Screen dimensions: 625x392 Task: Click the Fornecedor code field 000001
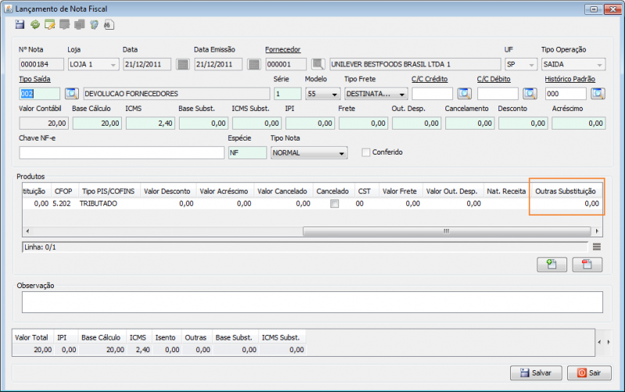coord(286,64)
